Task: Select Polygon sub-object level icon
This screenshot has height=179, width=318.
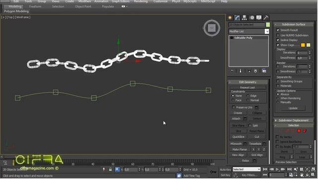Action: 299,131
